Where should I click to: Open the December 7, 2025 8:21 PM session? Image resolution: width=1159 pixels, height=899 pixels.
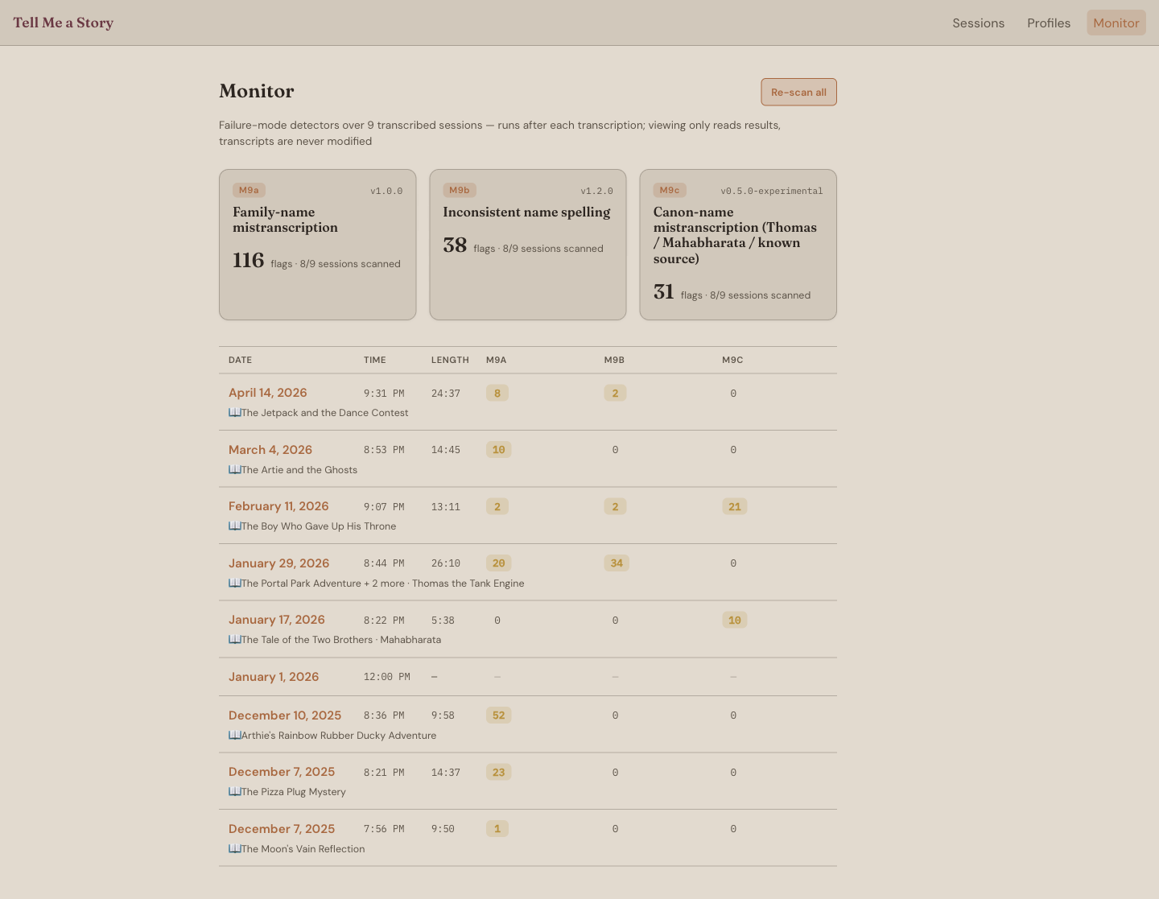click(281, 772)
